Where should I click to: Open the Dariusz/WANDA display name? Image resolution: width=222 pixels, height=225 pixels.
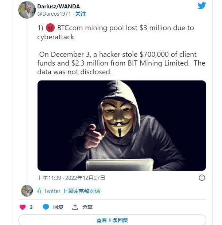(x=58, y=7)
